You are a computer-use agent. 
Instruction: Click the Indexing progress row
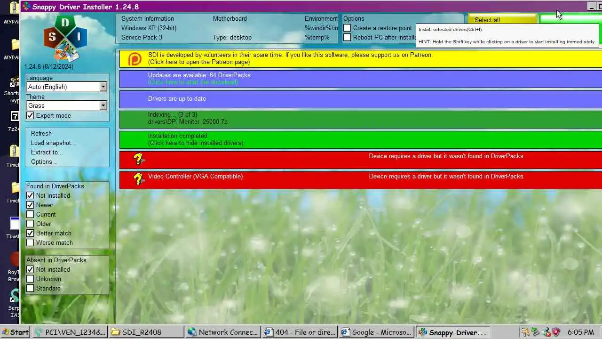point(361,119)
